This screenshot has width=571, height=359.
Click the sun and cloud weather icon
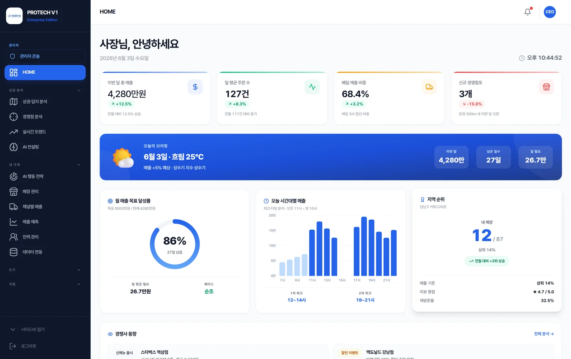tap(123, 158)
